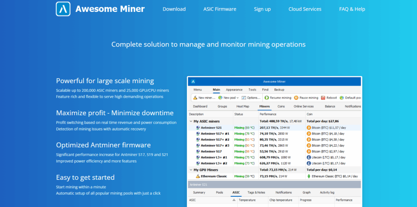Viewport: 417px width, 207px height.
Task: Sort by the Performance column header
Action: [268, 114]
